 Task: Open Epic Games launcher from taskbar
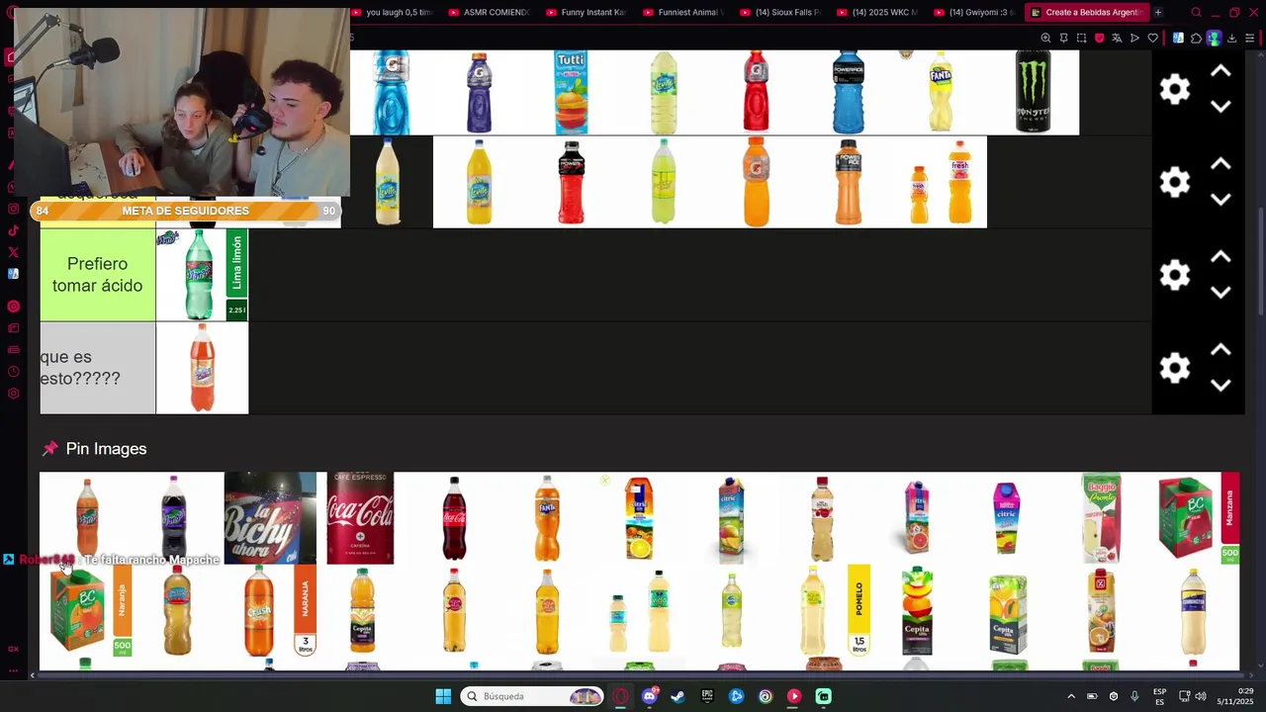coord(707,696)
